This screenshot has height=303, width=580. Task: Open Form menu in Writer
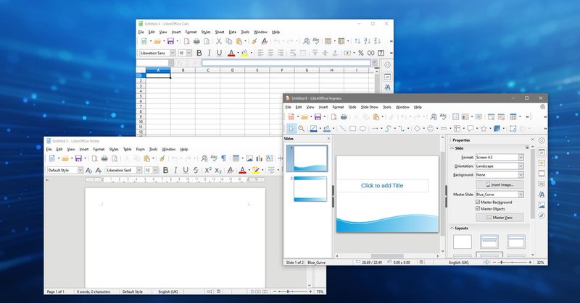pos(140,150)
